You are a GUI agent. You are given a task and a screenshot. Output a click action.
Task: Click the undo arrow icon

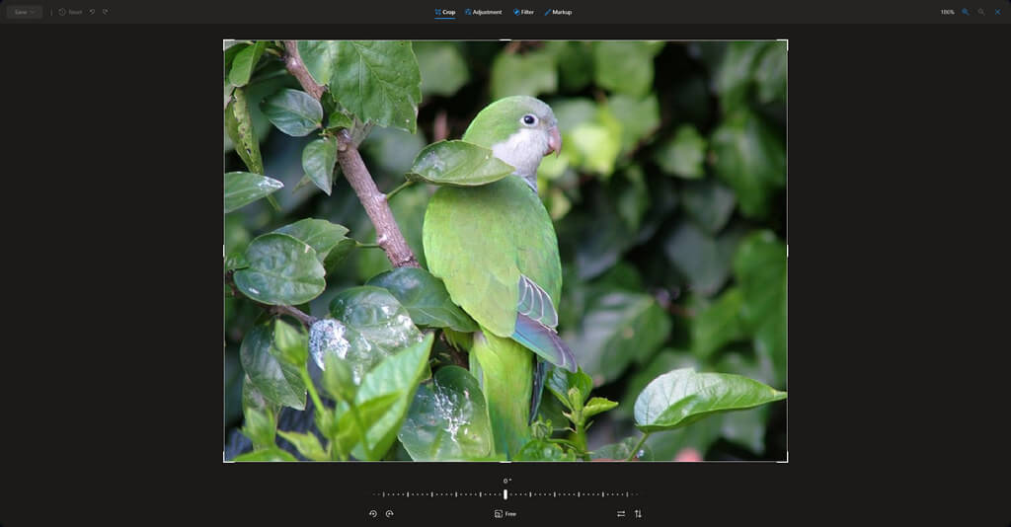tap(93, 12)
